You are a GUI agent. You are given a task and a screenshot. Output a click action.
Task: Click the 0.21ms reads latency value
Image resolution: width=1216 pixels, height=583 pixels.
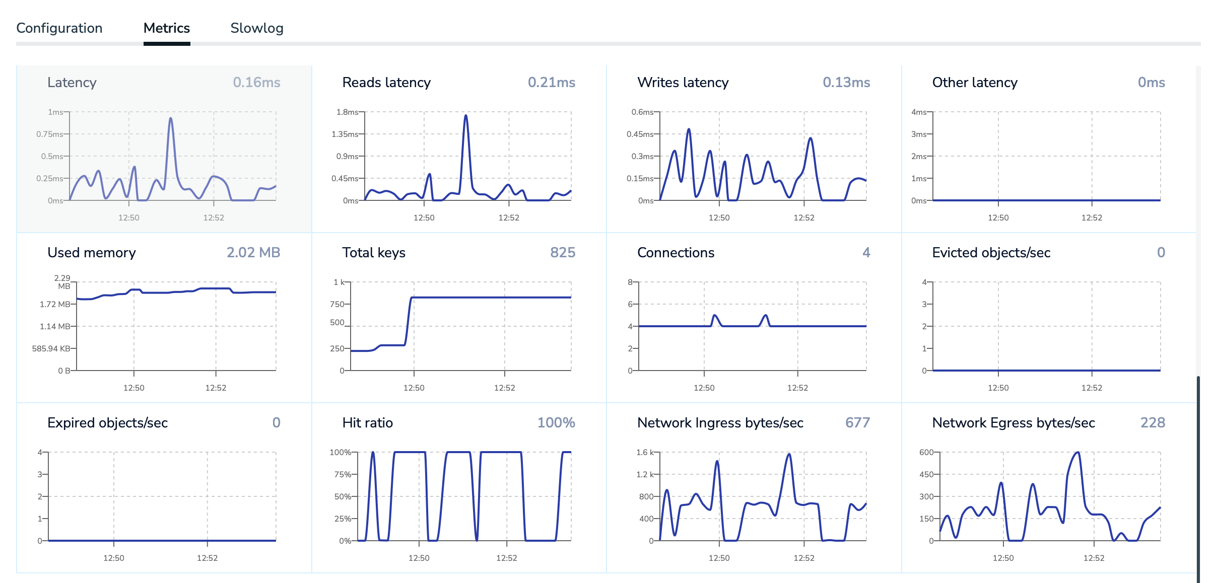pyautogui.click(x=552, y=83)
